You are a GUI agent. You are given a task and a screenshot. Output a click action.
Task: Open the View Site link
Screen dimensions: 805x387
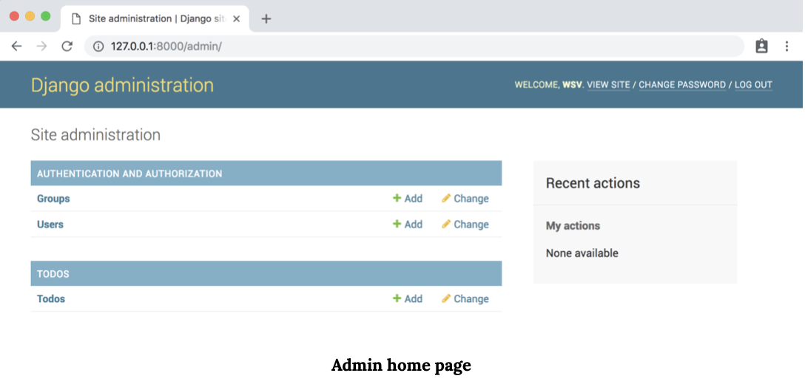tap(608, 85)
